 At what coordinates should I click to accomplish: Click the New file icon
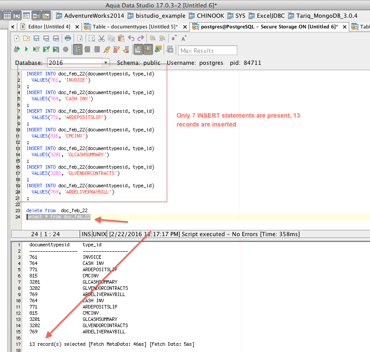pyautogui.click(x=17, y=38)
